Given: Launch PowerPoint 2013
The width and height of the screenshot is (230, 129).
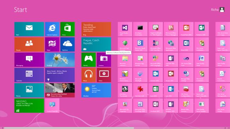Looking at the screenshot, I should 186,29.
